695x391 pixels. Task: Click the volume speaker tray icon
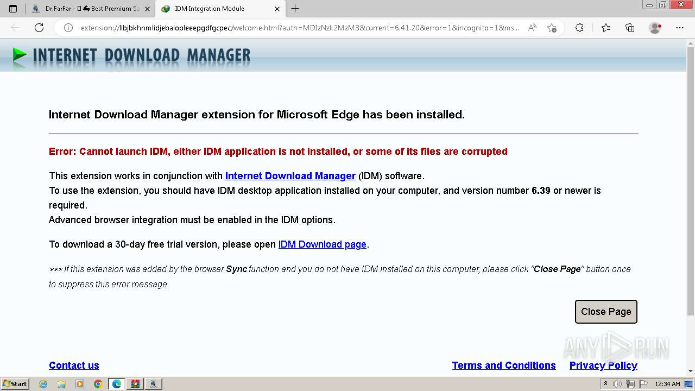(x=617, y=384)
